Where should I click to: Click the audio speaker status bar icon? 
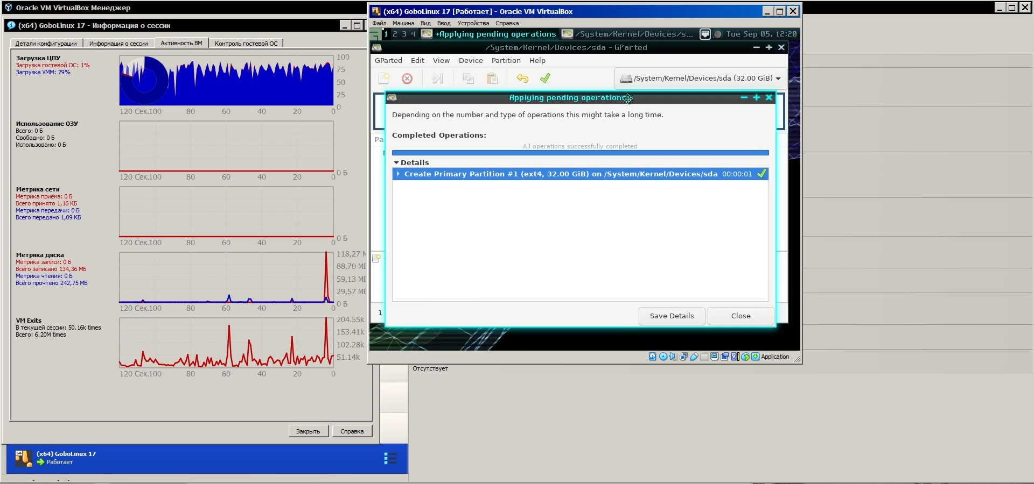[673, 357]
